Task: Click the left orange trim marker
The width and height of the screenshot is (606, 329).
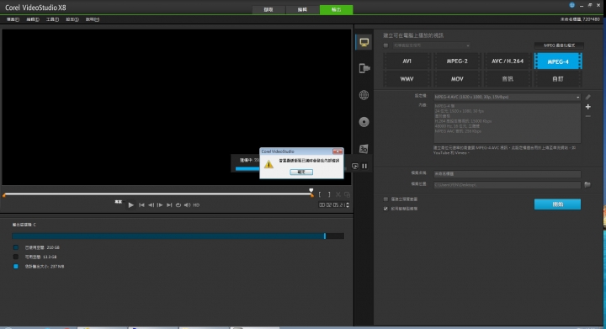Action: (x=4, y=195)
